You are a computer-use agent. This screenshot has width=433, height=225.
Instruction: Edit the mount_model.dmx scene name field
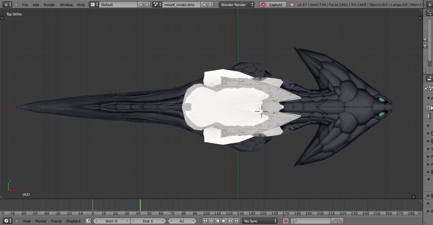(x=182, y=4)
